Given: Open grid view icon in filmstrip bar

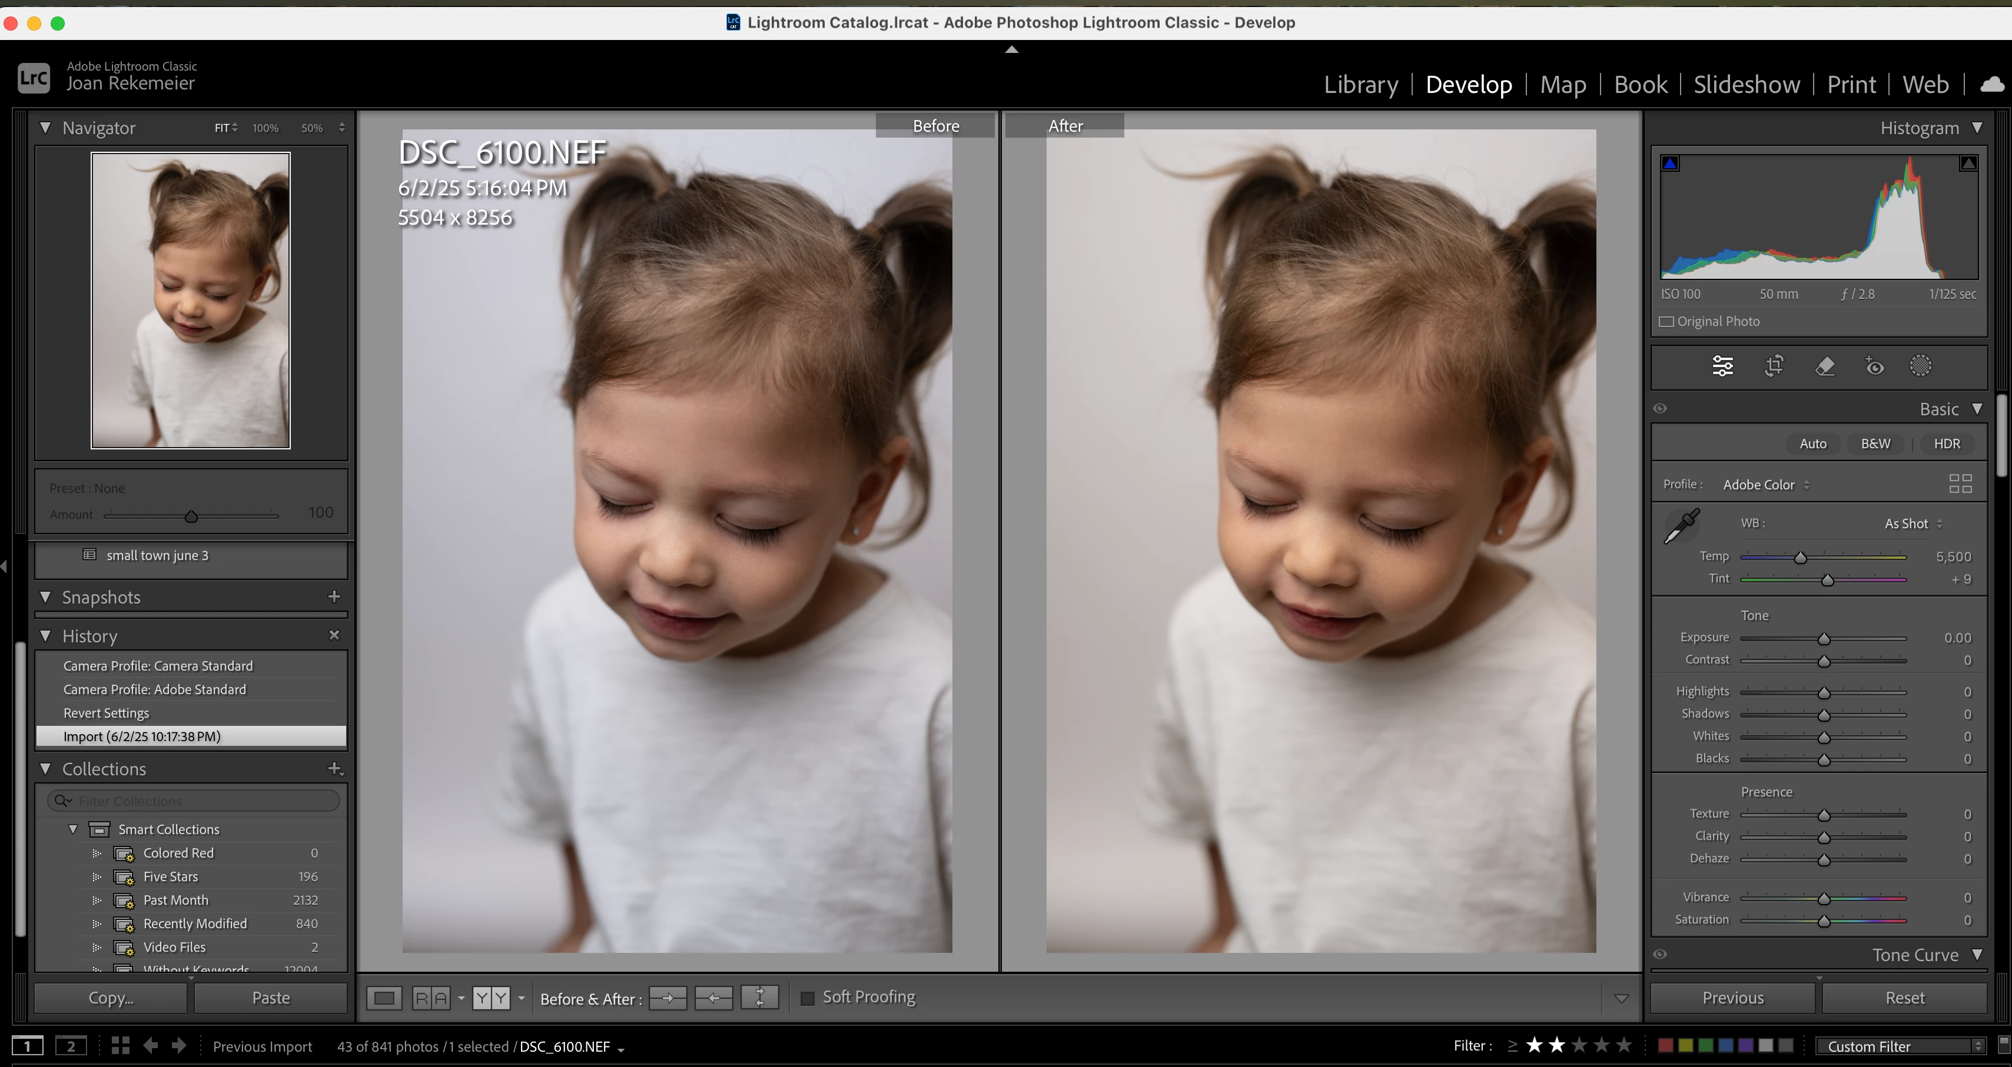Looking at the screenshot, I should [120, 1046].
